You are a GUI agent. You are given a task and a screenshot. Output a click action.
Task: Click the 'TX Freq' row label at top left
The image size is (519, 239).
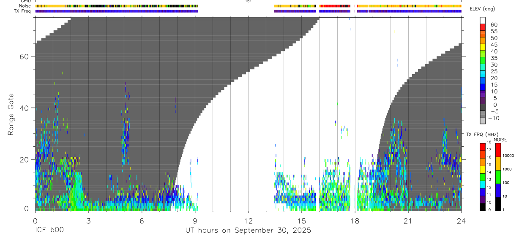(x=23, y=11)
